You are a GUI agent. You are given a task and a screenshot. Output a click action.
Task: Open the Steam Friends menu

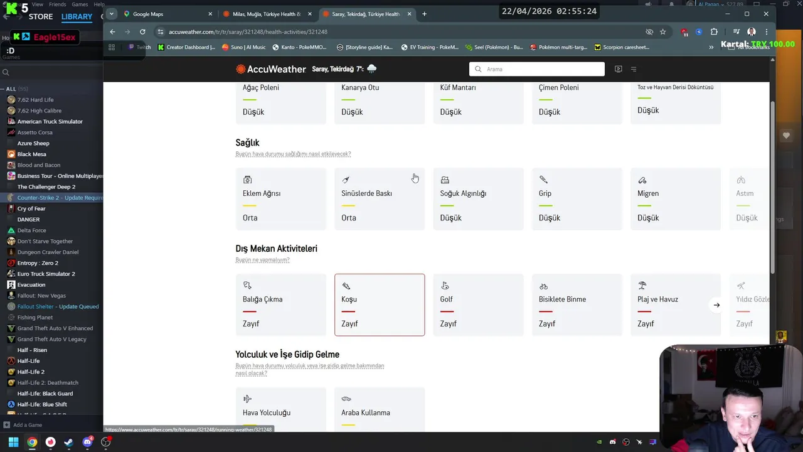(x=58, y=4)
